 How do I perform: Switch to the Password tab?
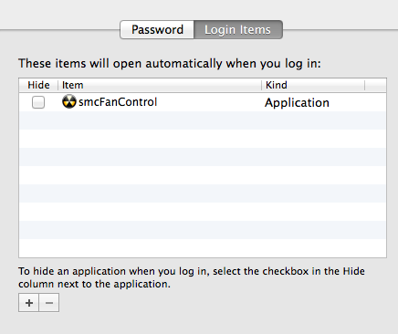pos(157,30)
